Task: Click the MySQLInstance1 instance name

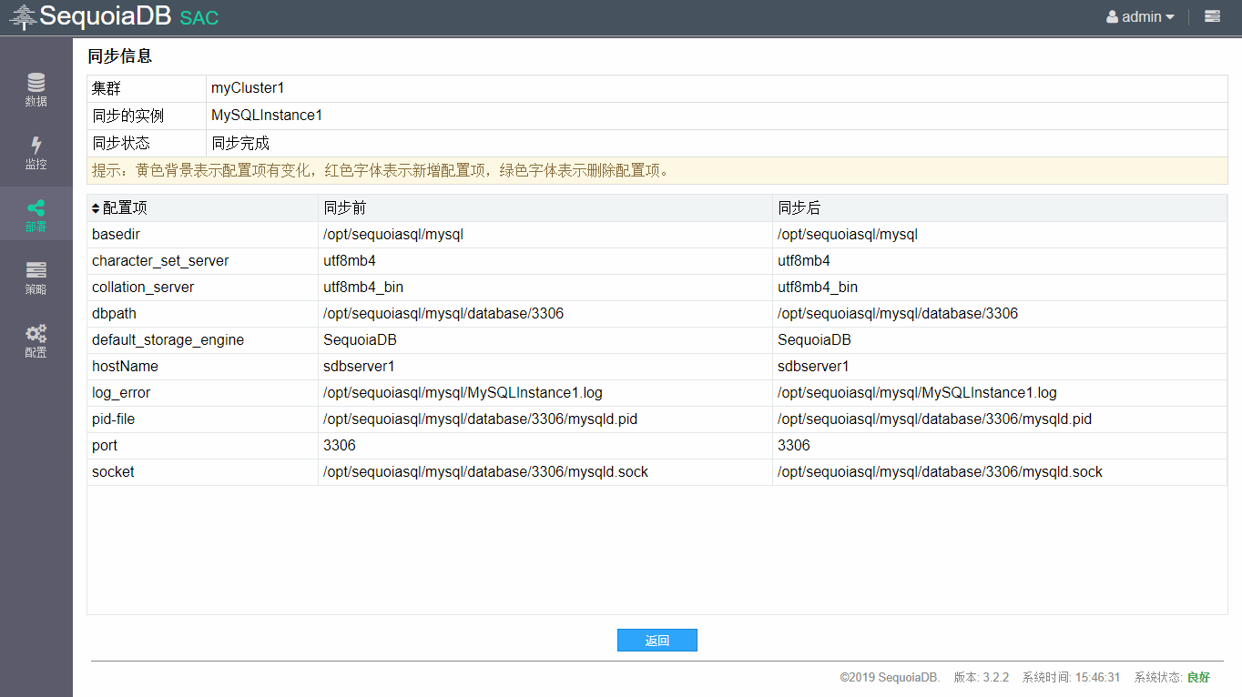Action: pos(267,116)
